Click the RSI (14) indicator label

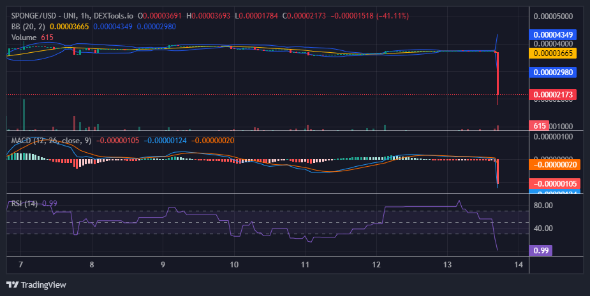tap(24, 204)
